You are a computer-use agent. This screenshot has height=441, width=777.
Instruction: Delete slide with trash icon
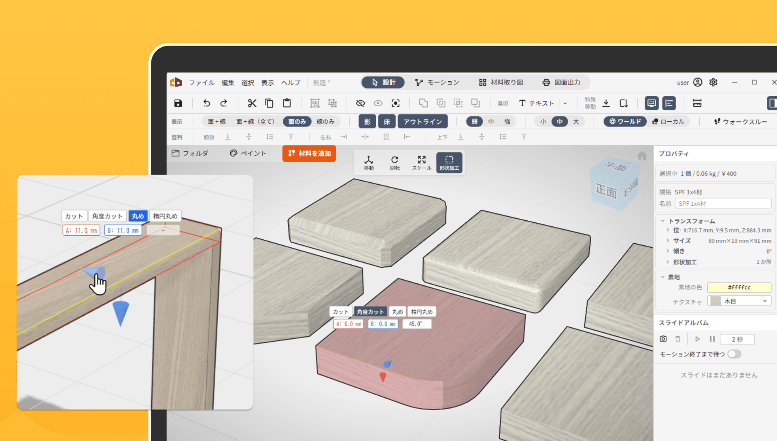[x=678, y=339]
